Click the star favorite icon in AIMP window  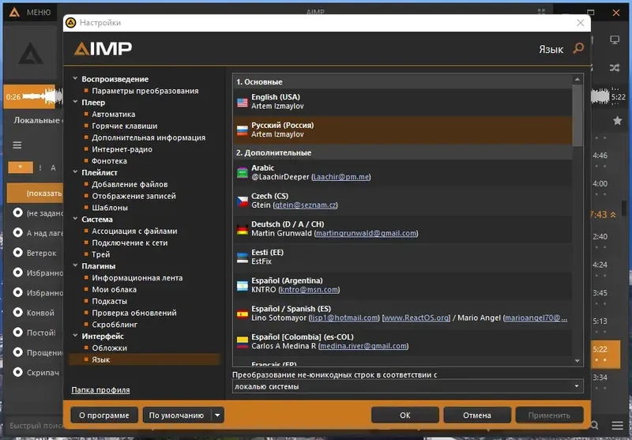coord(617,120)
